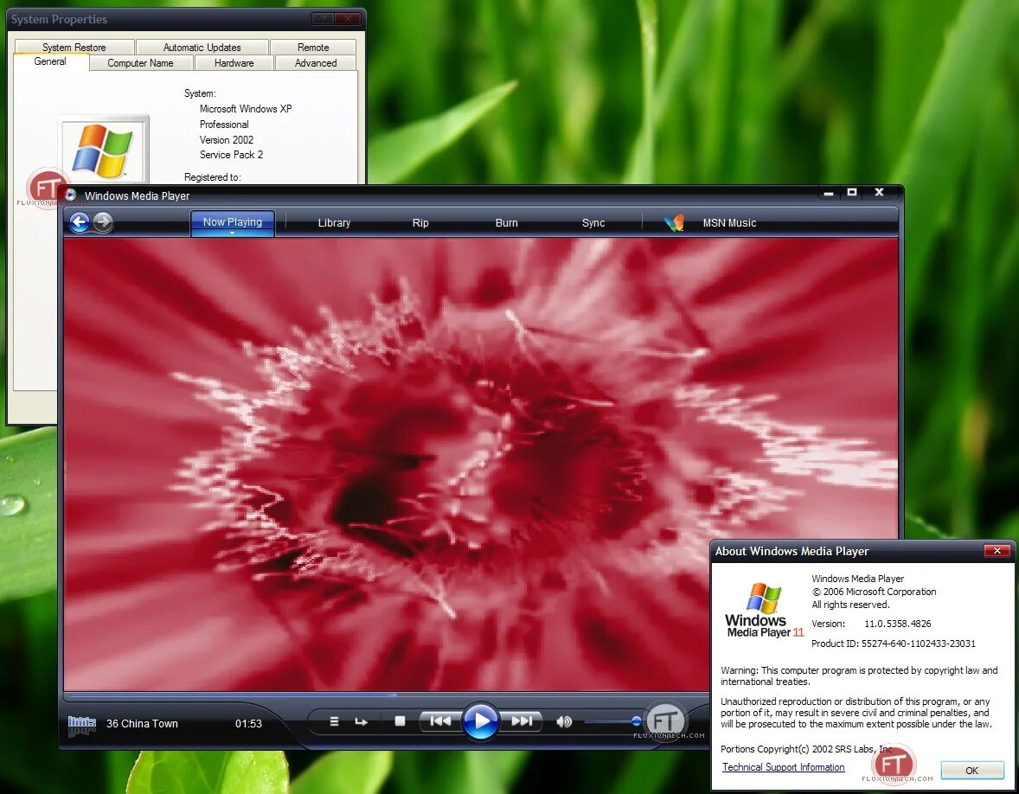Screen dimensions: 1019x794
Task: Click the video visualization area
Action: pos(481,464)
